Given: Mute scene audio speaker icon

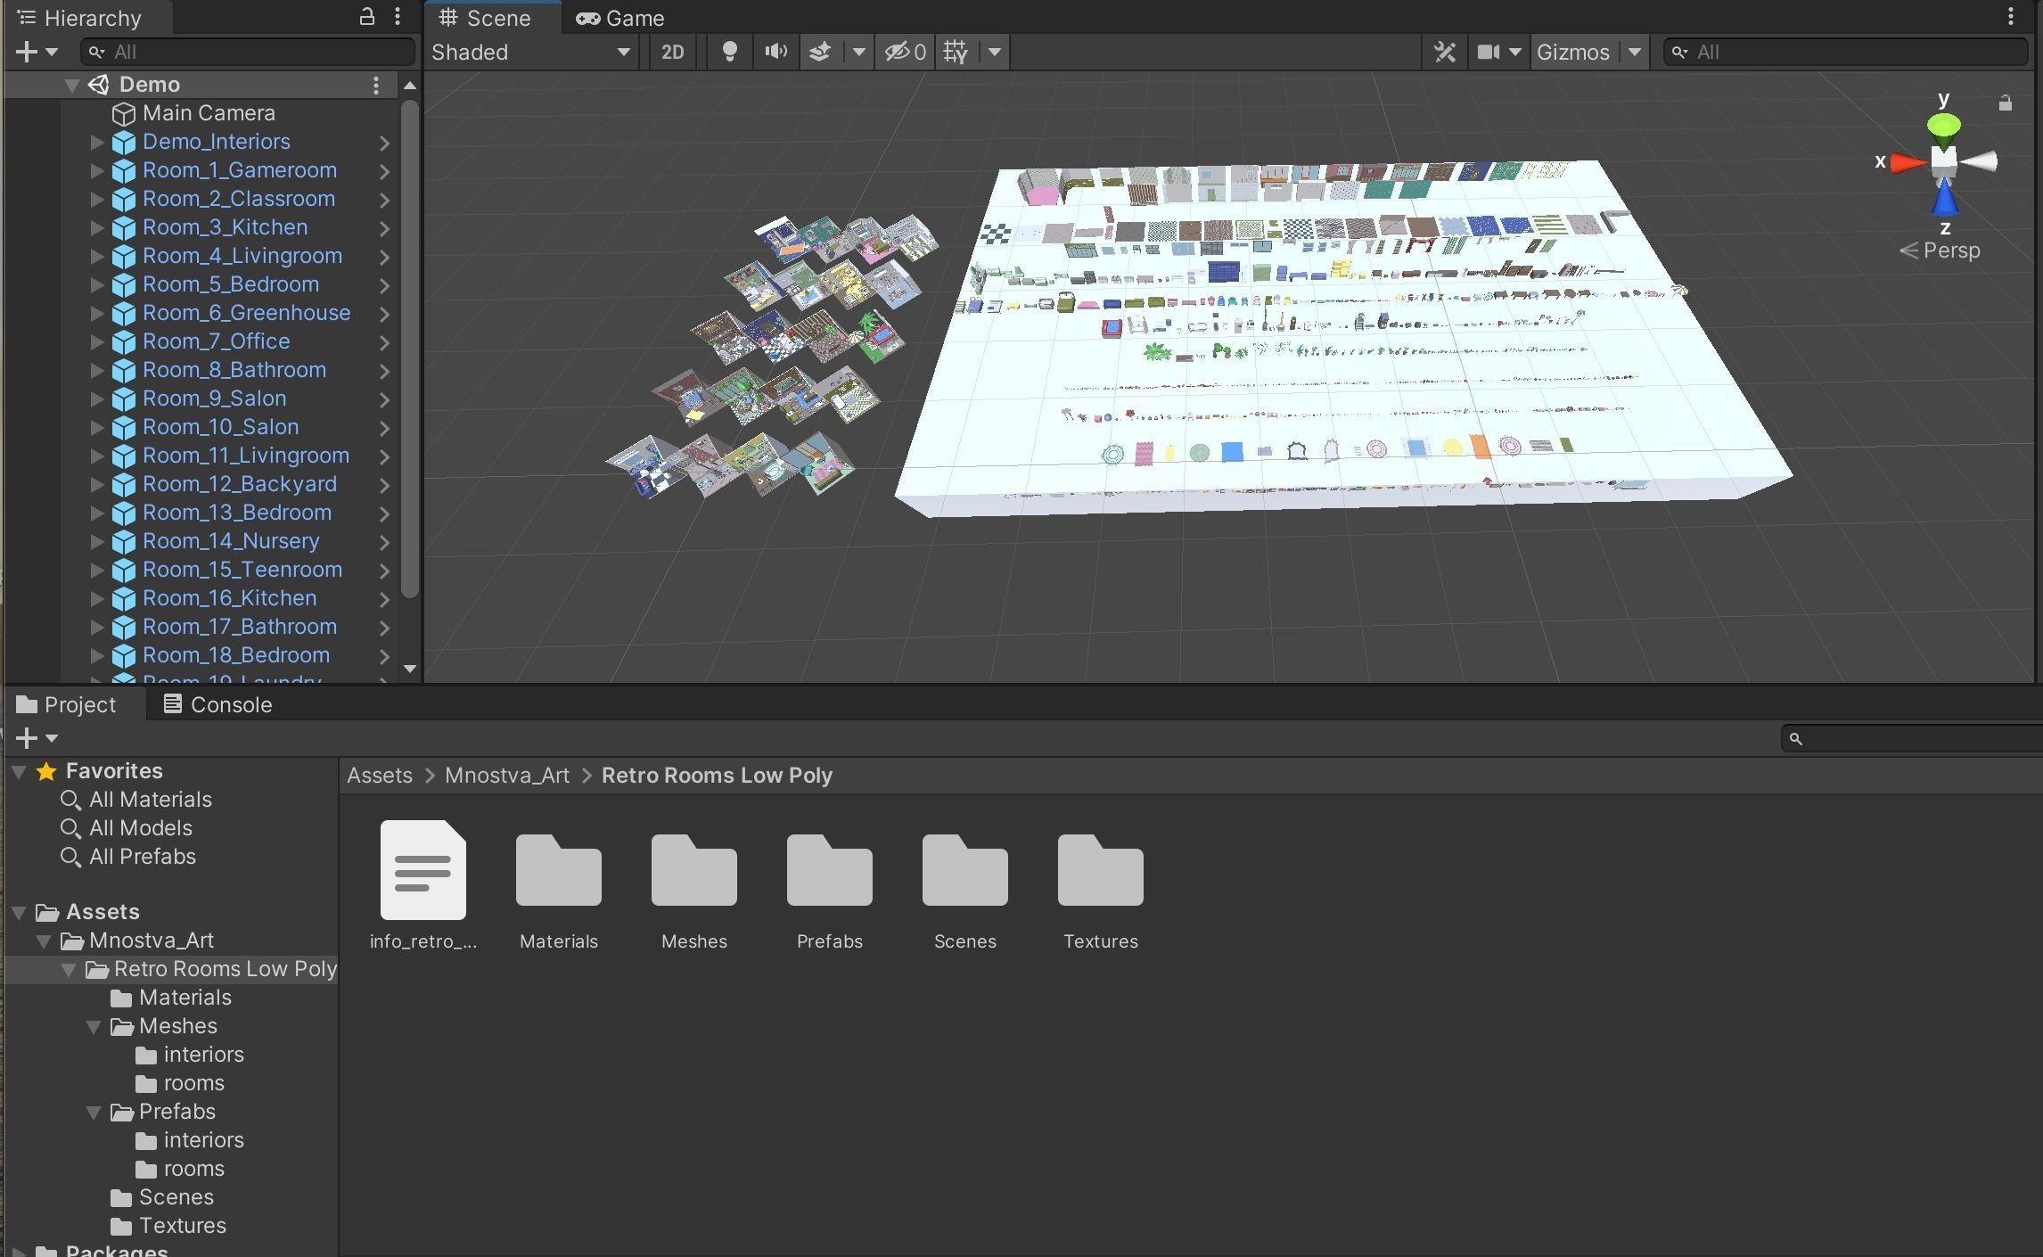Looking at the screenshot, I should pyautogui.click(x=775, y=52).
